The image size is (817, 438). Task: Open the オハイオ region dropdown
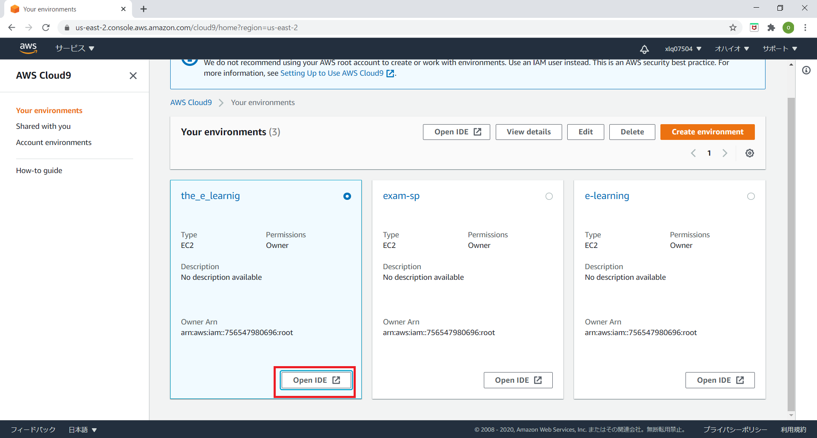(x=732, y=49)
